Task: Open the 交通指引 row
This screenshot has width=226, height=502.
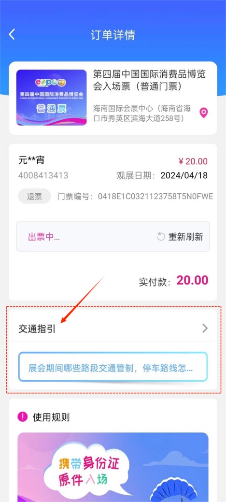Action: (113, 329)
